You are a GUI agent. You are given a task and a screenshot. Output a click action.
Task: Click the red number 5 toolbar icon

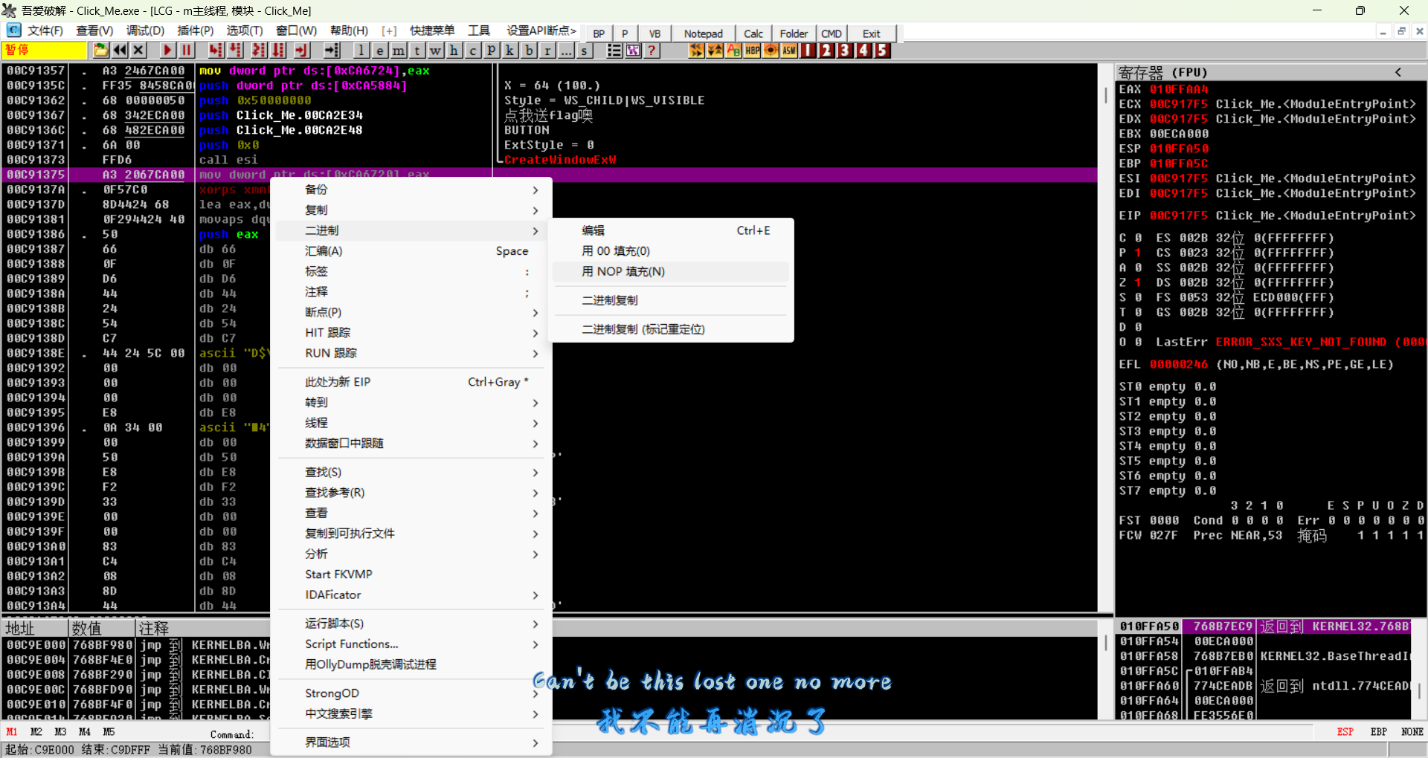click(x=882, y=50)
